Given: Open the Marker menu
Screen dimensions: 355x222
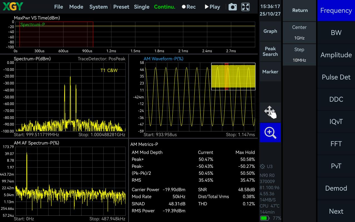Looking at the screenshot, I should pos(270,72).
